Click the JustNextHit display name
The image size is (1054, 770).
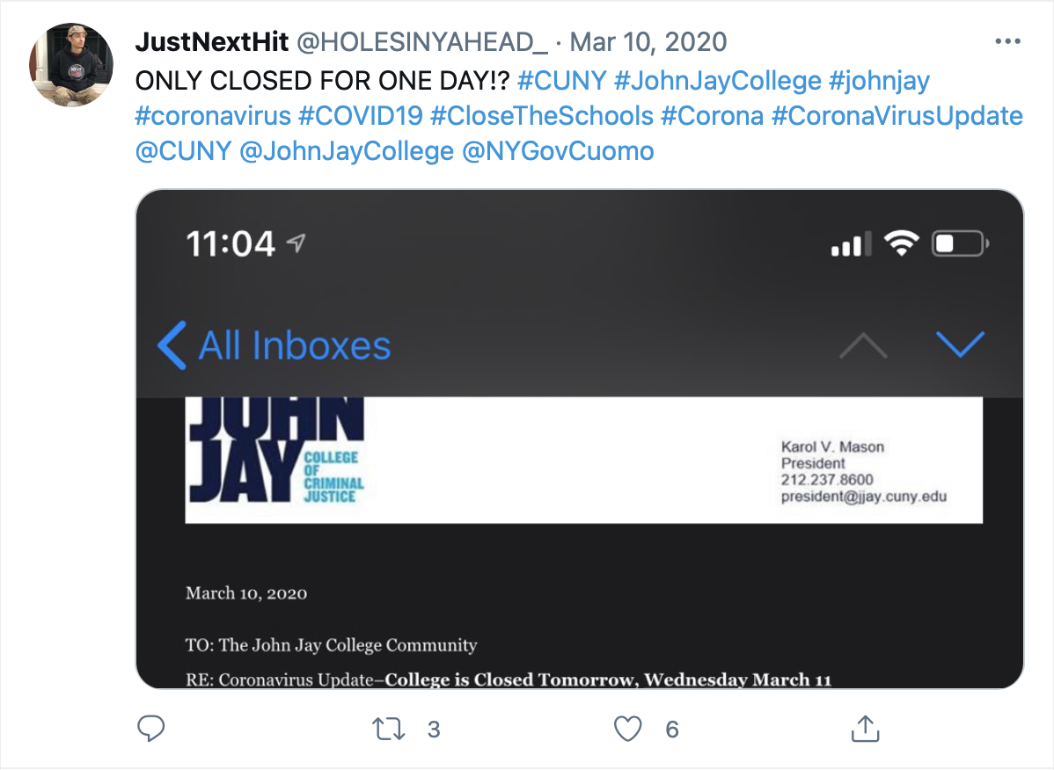click(x=212, y=41)
